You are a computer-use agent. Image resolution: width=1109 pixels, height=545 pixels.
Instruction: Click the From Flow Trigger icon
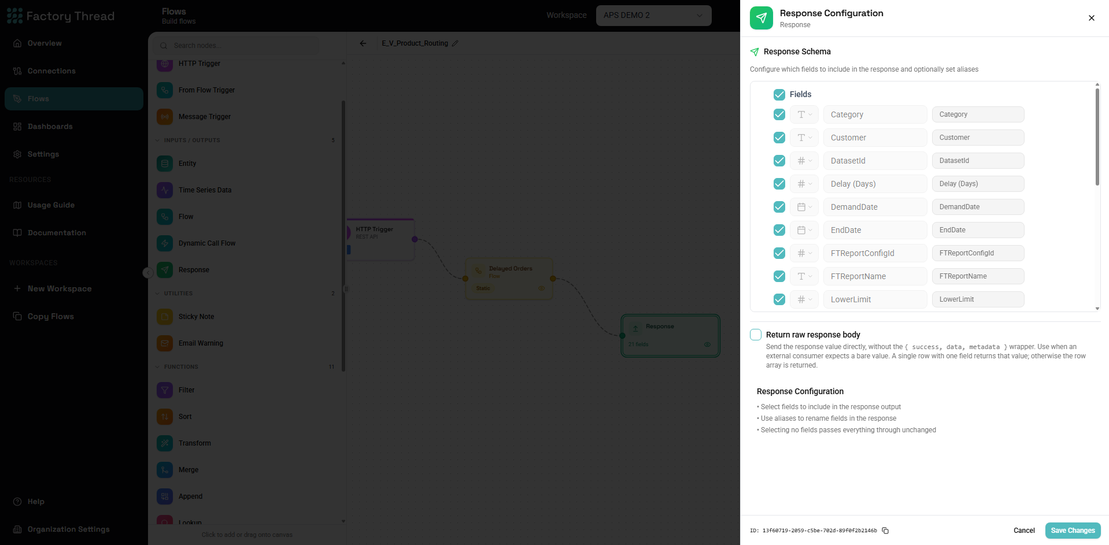[165, 90]
